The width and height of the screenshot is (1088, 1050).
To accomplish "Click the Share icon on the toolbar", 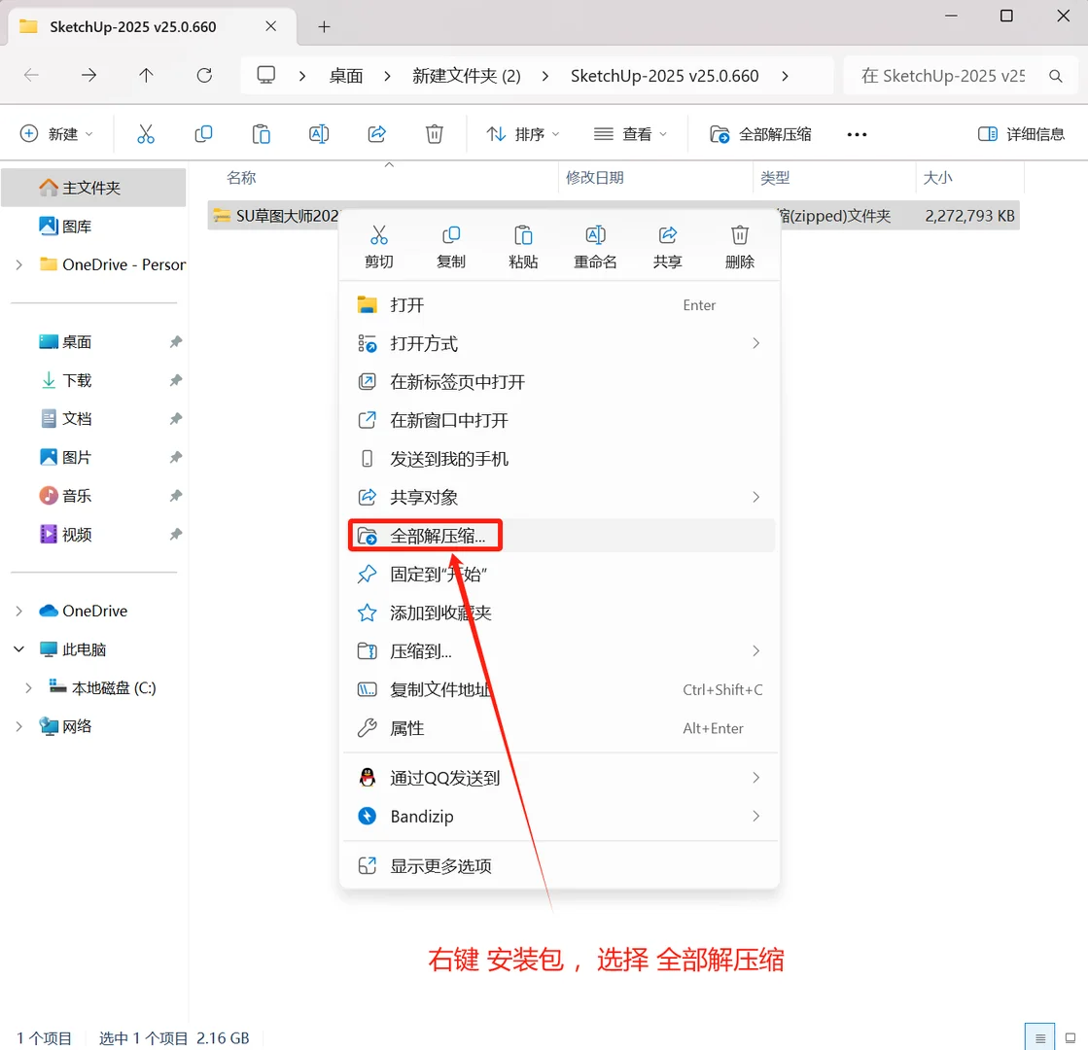I will point(376,133).
